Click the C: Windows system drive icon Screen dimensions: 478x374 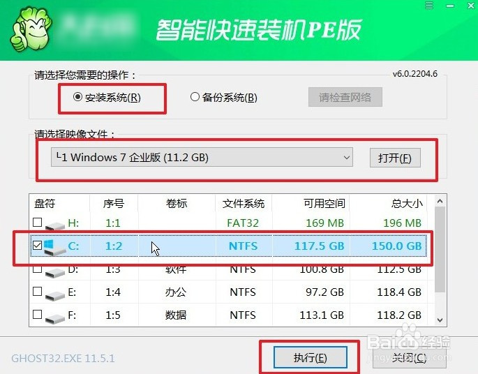[54, 247]
